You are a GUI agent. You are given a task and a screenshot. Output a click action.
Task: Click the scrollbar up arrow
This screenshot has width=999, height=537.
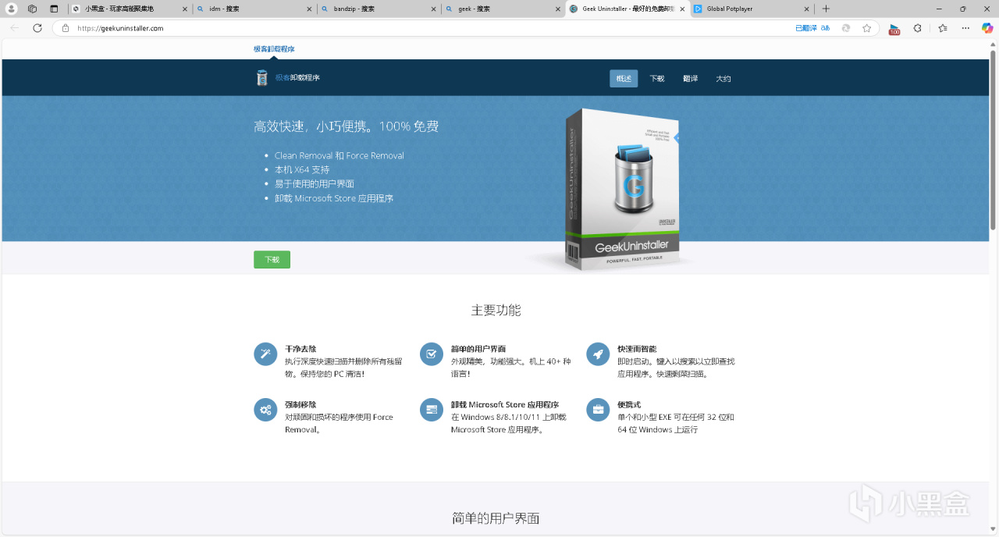pyautogui.click(x=993, y=44)
